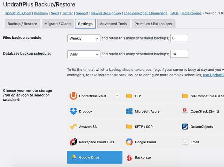Select the Email envelope icon

tap(185, 142)
